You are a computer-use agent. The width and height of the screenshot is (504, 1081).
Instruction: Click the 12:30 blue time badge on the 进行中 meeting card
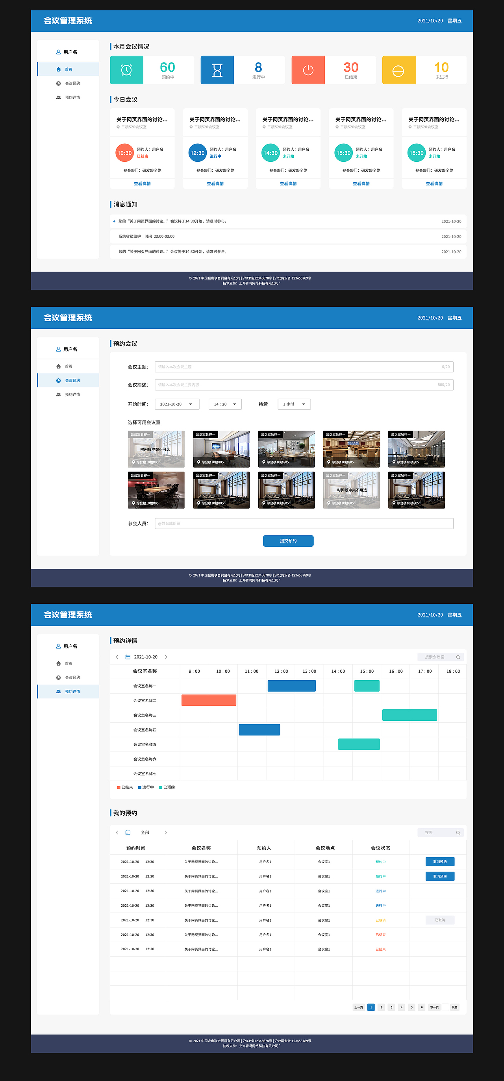pyautogui.click(x=198, y=153)
